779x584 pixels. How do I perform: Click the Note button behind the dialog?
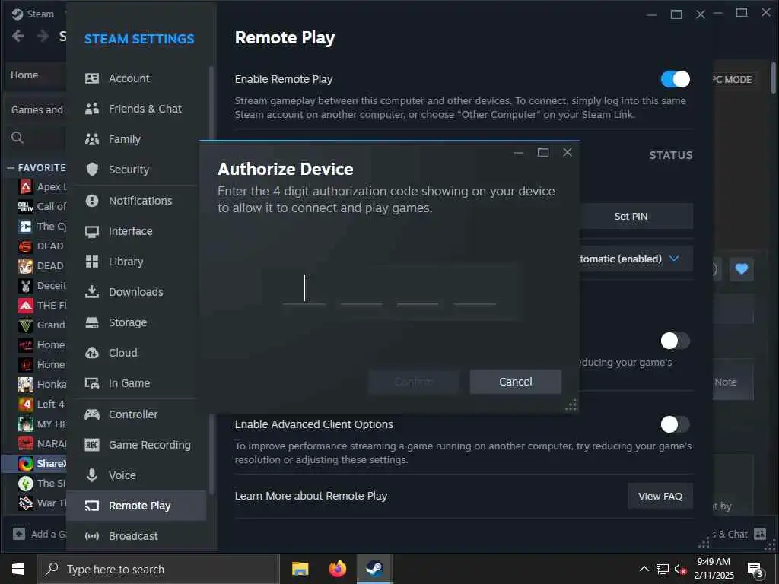[x=733, y=382]
